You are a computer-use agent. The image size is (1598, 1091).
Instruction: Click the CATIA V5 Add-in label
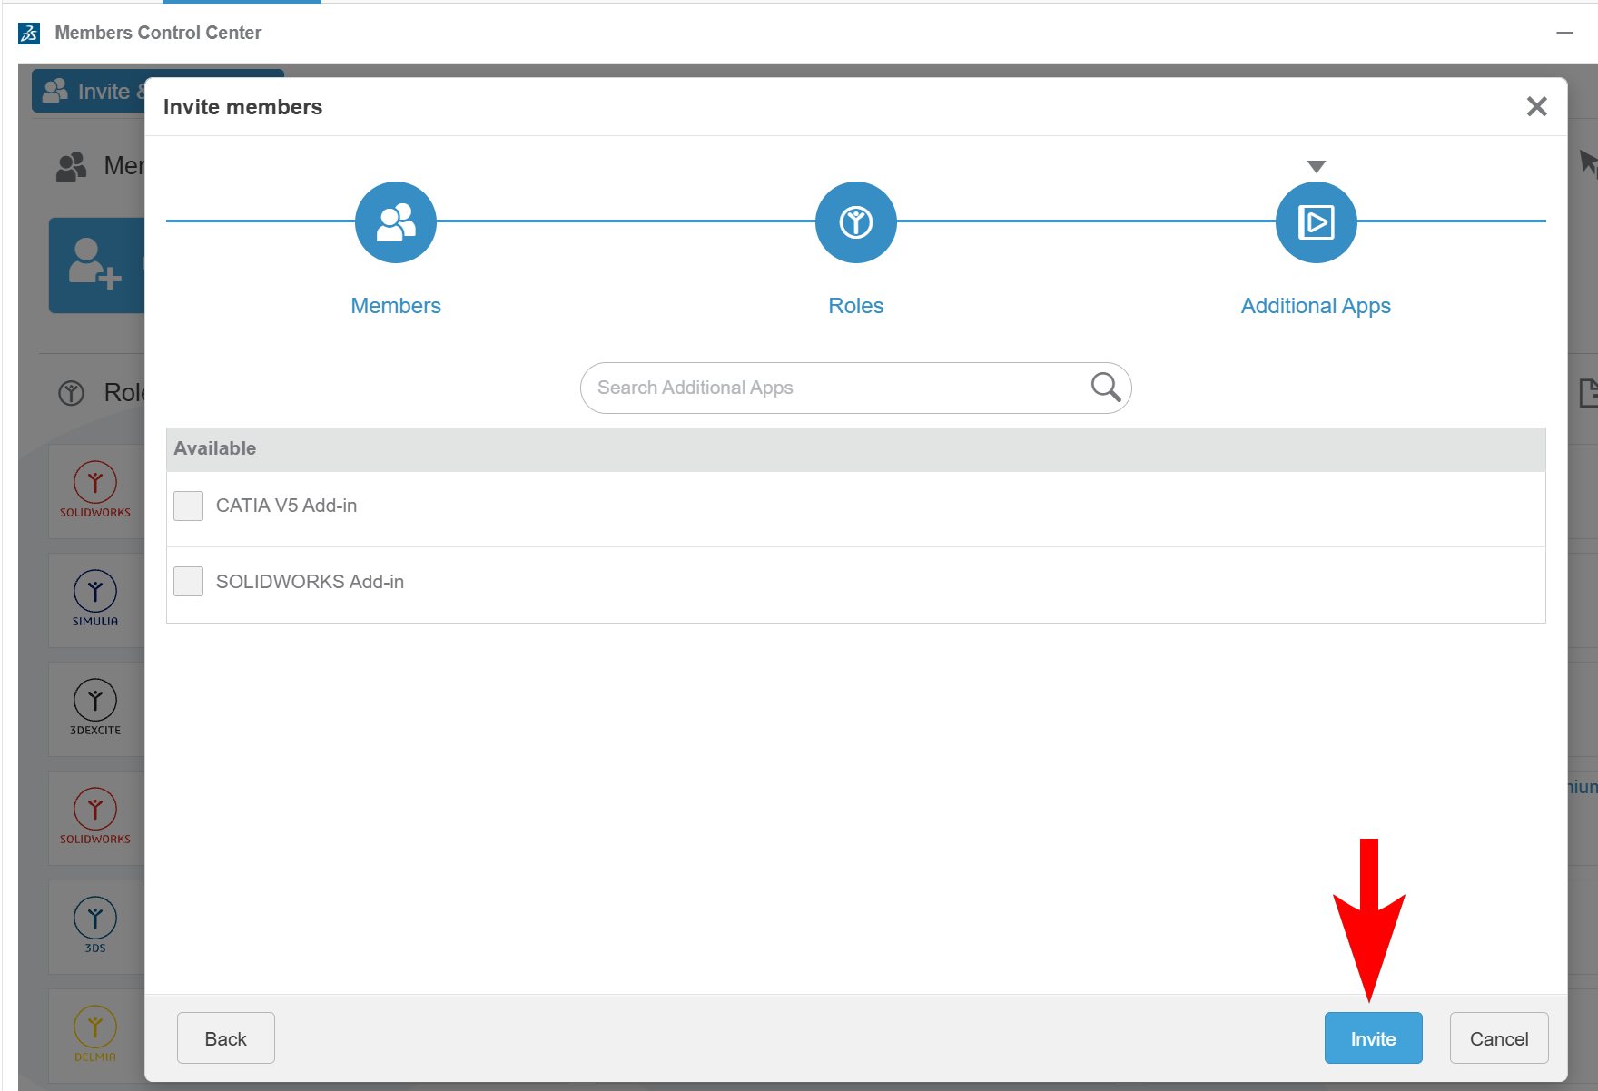tap(287, 506)
